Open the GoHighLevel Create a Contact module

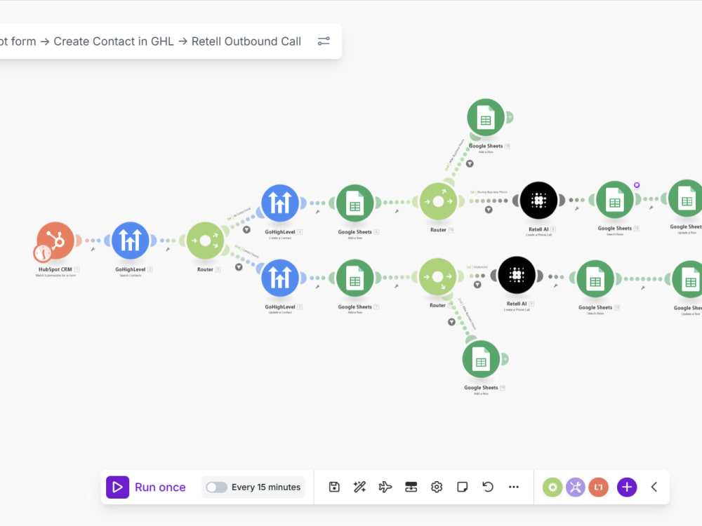[280, 203]
